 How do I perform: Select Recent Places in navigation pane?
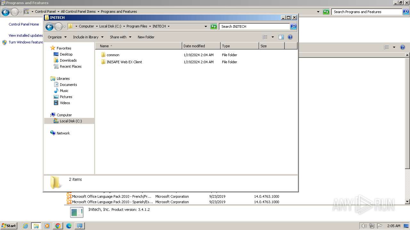70,66
